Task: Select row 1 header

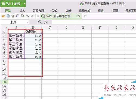Action: tap(4, 32)
